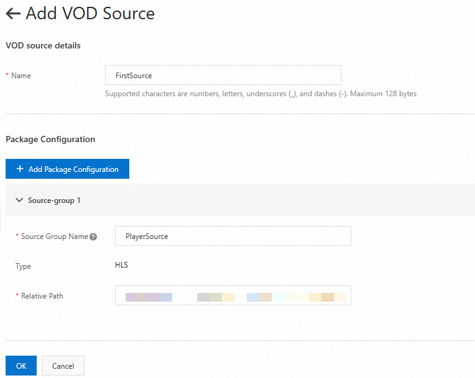Click the help icon beside Source Group Name
The height and width of the screenshot is (378, 475).
point(93,236)
